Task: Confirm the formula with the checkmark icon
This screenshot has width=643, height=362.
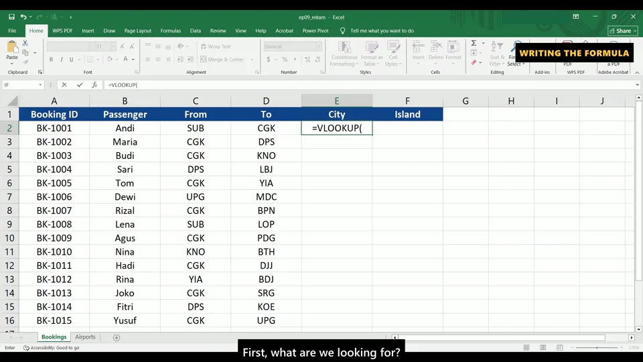Action: 80,84
